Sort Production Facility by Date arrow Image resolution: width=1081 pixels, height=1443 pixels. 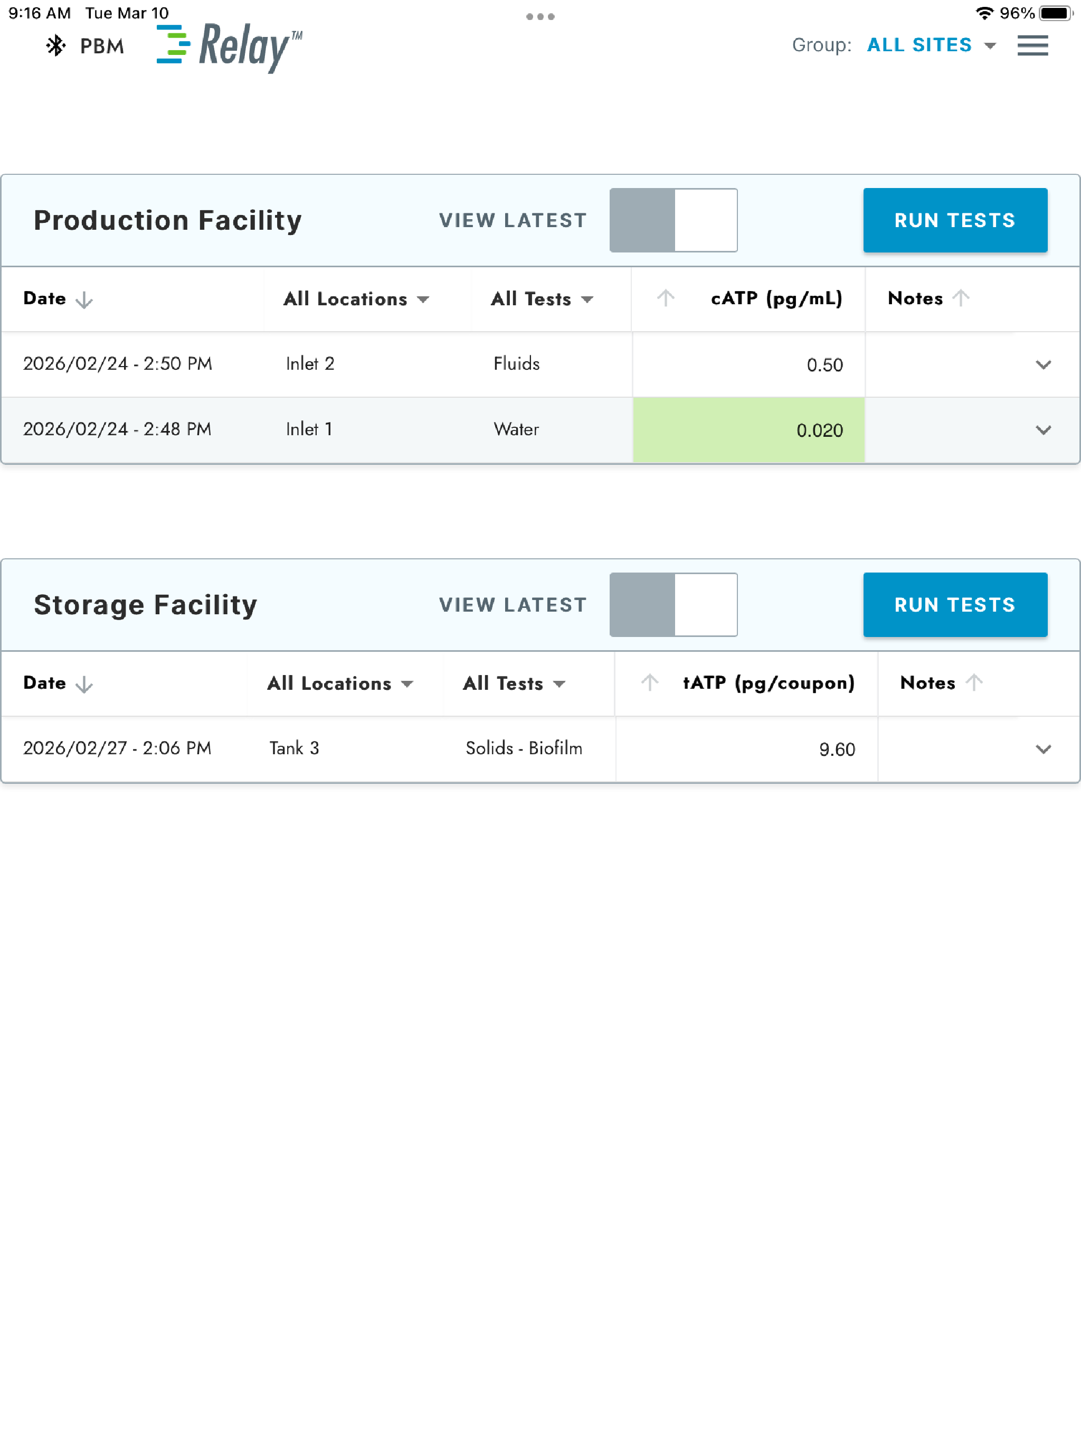point(84,299)
